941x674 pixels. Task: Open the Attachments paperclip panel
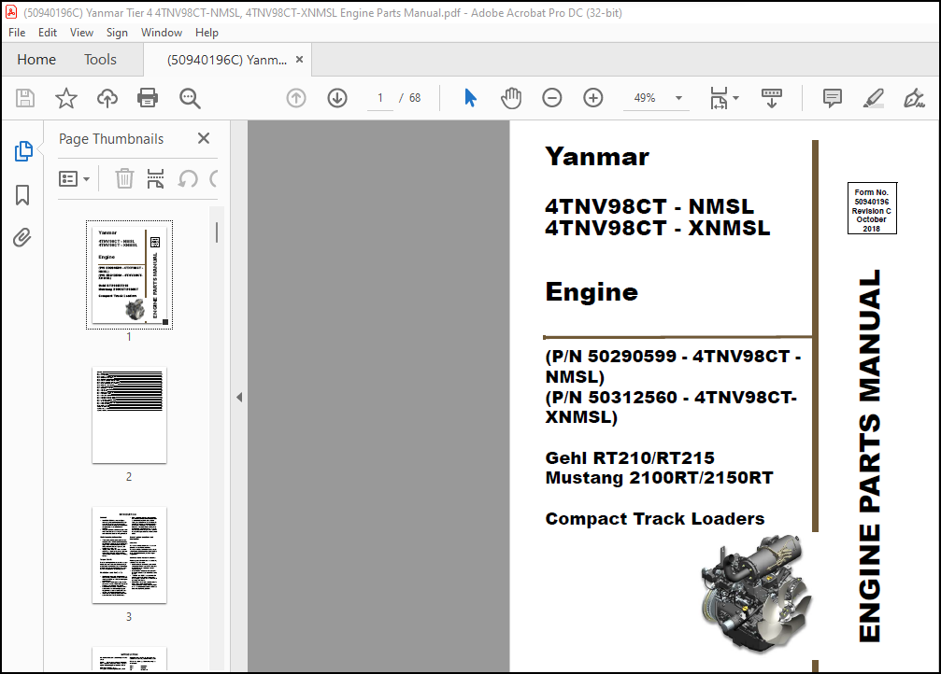point(22,237)
